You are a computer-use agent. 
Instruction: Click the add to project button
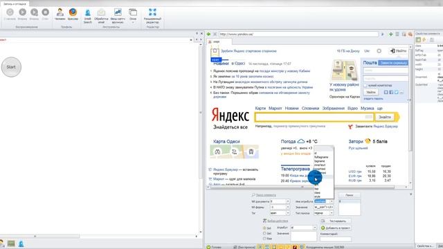[x=336, y=228]
